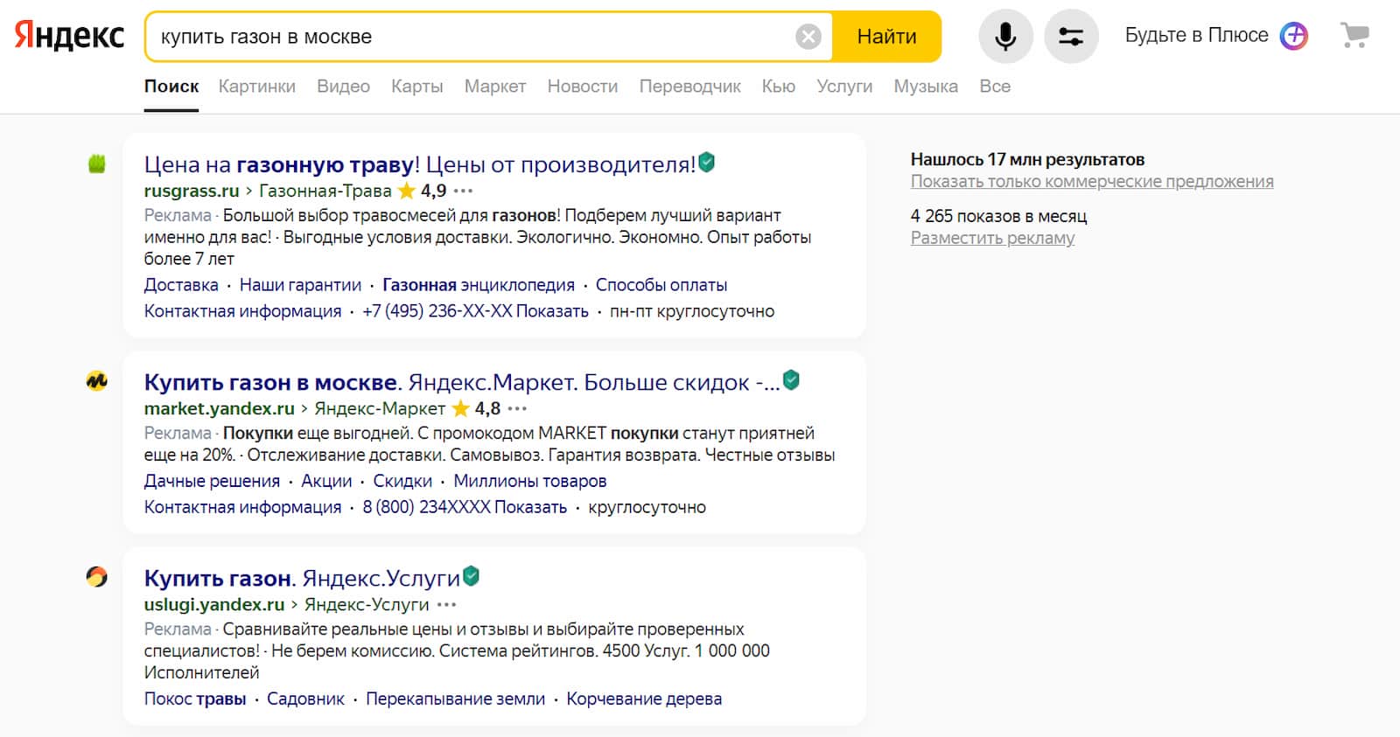The height and width of the screenshot is (737, 1400).
Task: Open the Акции sitelink
Action: pos(326,481)
